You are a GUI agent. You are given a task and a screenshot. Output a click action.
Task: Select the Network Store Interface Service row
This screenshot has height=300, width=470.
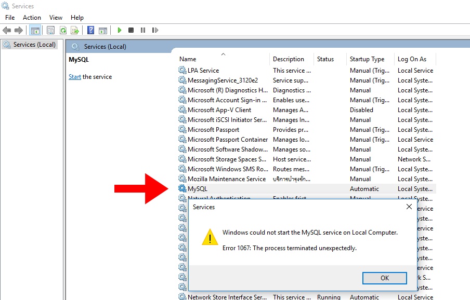[307, 297]
